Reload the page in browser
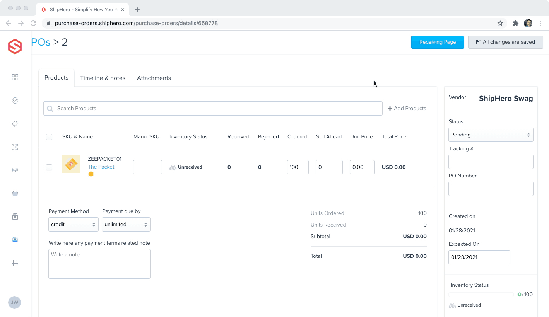Viewport: 549px width, 317px height. tap(33, 23)
